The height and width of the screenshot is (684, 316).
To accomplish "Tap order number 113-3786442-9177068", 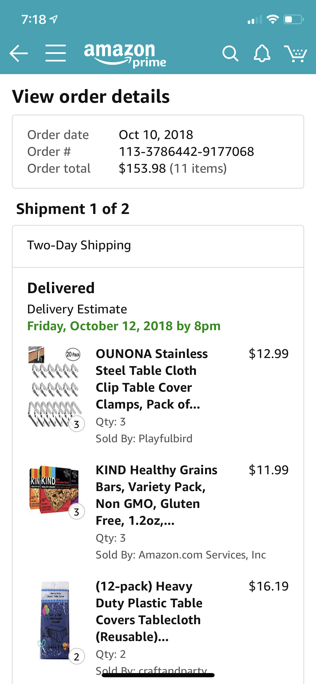I will tap(186, 152).
